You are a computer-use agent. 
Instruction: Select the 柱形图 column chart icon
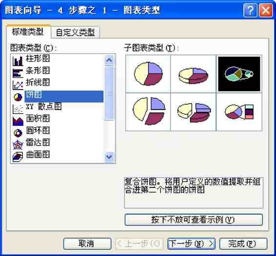point(18,61)
